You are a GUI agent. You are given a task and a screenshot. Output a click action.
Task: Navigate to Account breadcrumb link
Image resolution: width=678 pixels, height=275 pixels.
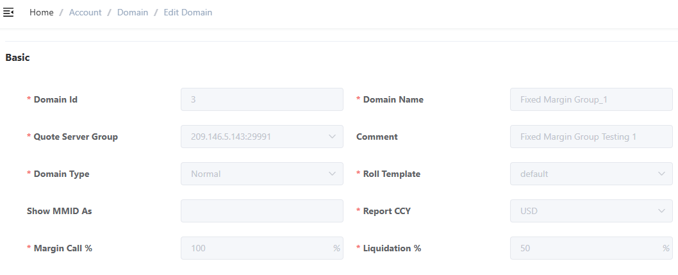pos(85,12)
